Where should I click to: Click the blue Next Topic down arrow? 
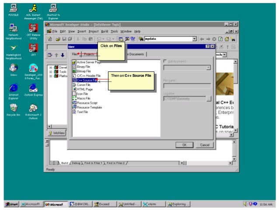[63, 55]
